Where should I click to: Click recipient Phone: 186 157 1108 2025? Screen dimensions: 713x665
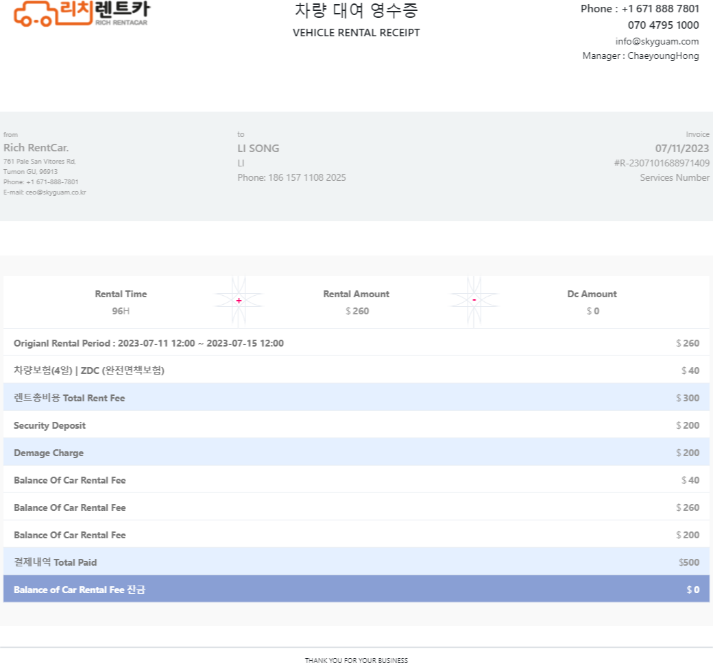click(291, 177)
